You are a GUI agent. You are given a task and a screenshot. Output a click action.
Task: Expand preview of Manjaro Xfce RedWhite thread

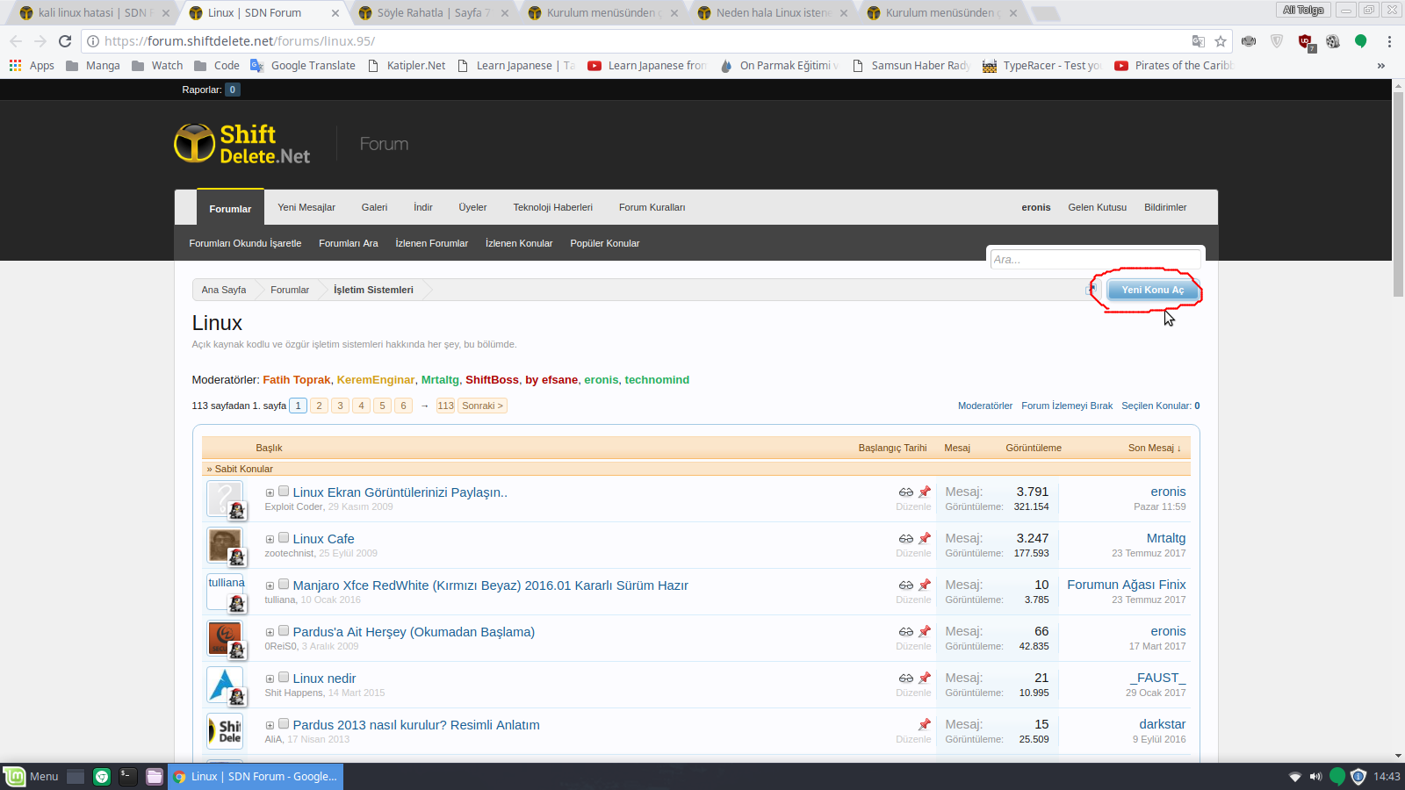tap(270, 586)
